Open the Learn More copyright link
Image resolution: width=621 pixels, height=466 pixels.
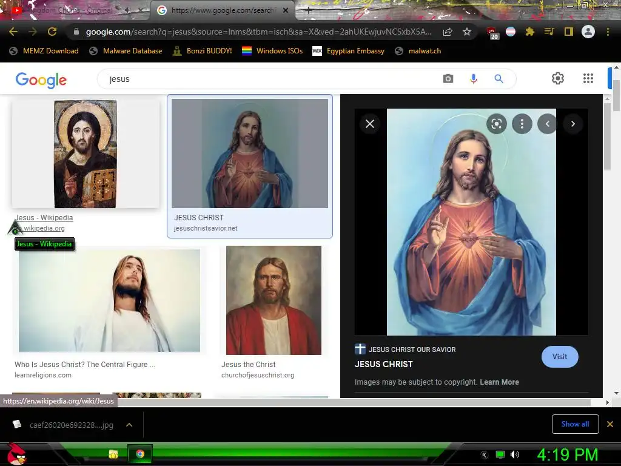(x=500, y=382)
